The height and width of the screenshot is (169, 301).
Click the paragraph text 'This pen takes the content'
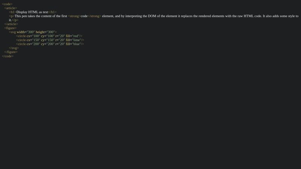tap(33, 16)
